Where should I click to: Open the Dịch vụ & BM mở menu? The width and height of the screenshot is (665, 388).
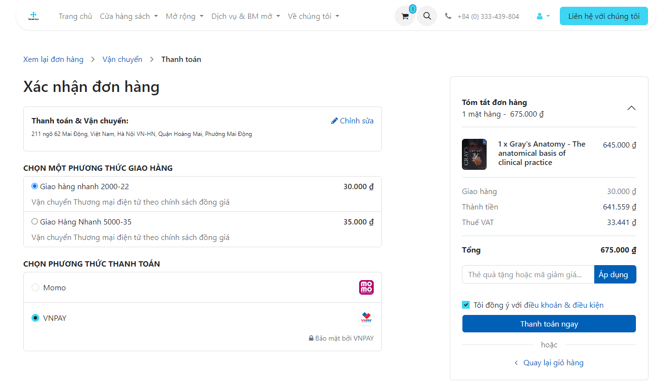(x=245, y=16)
